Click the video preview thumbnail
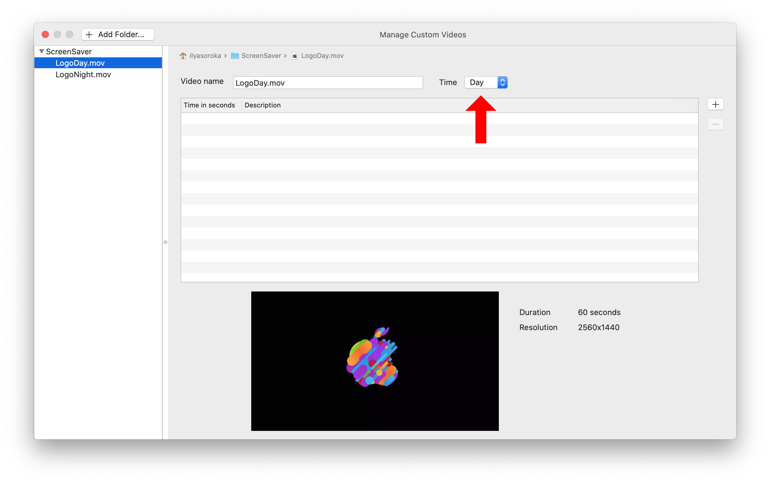 pyautogui.click(x=374, y=361)
